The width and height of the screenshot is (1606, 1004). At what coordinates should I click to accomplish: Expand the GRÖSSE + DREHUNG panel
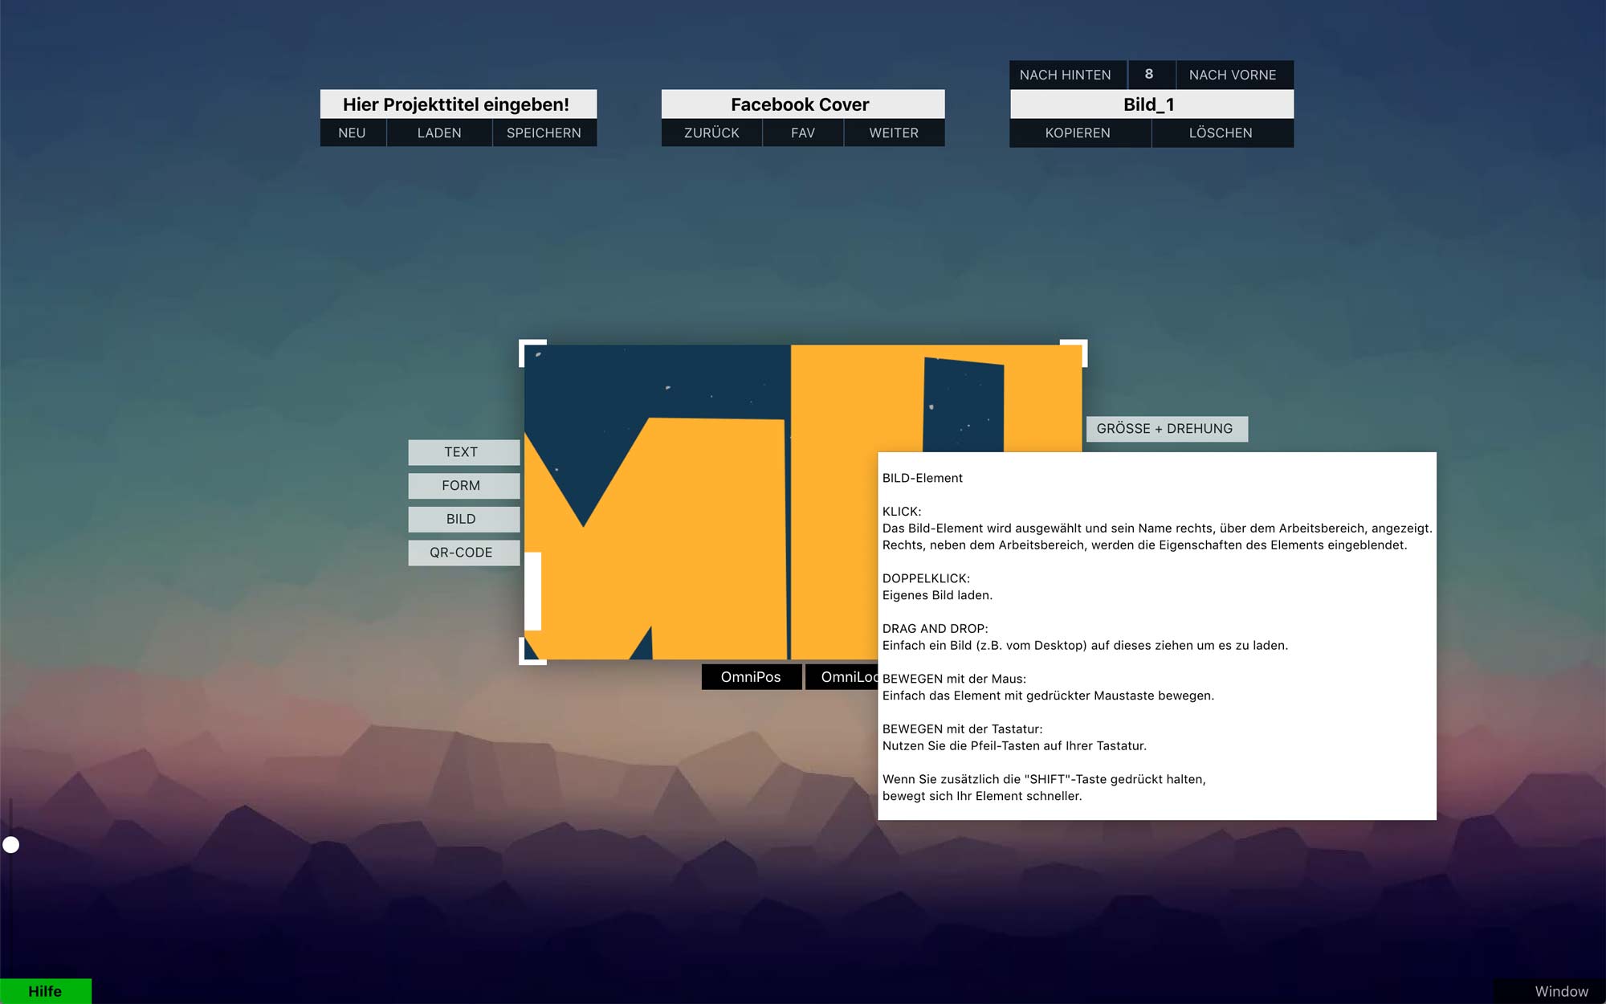click(1165, 429)
